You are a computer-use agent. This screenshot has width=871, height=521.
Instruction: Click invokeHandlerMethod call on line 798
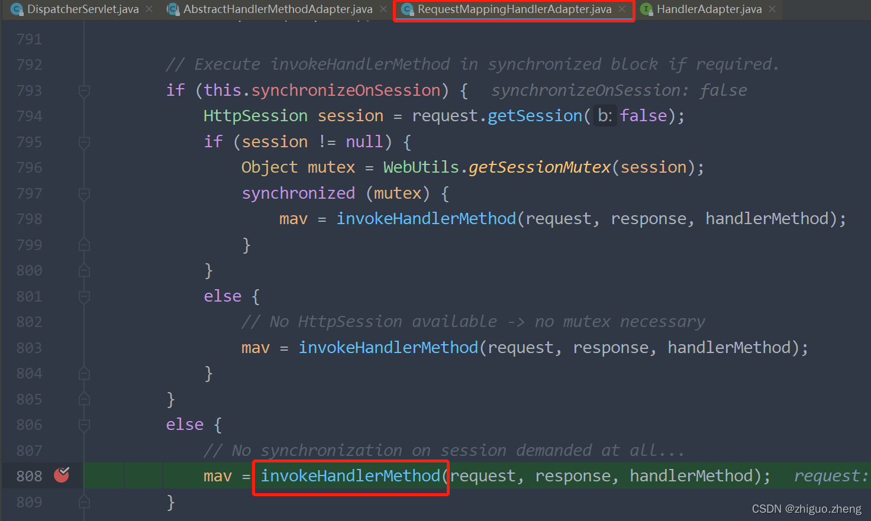(x=426, y=219)
